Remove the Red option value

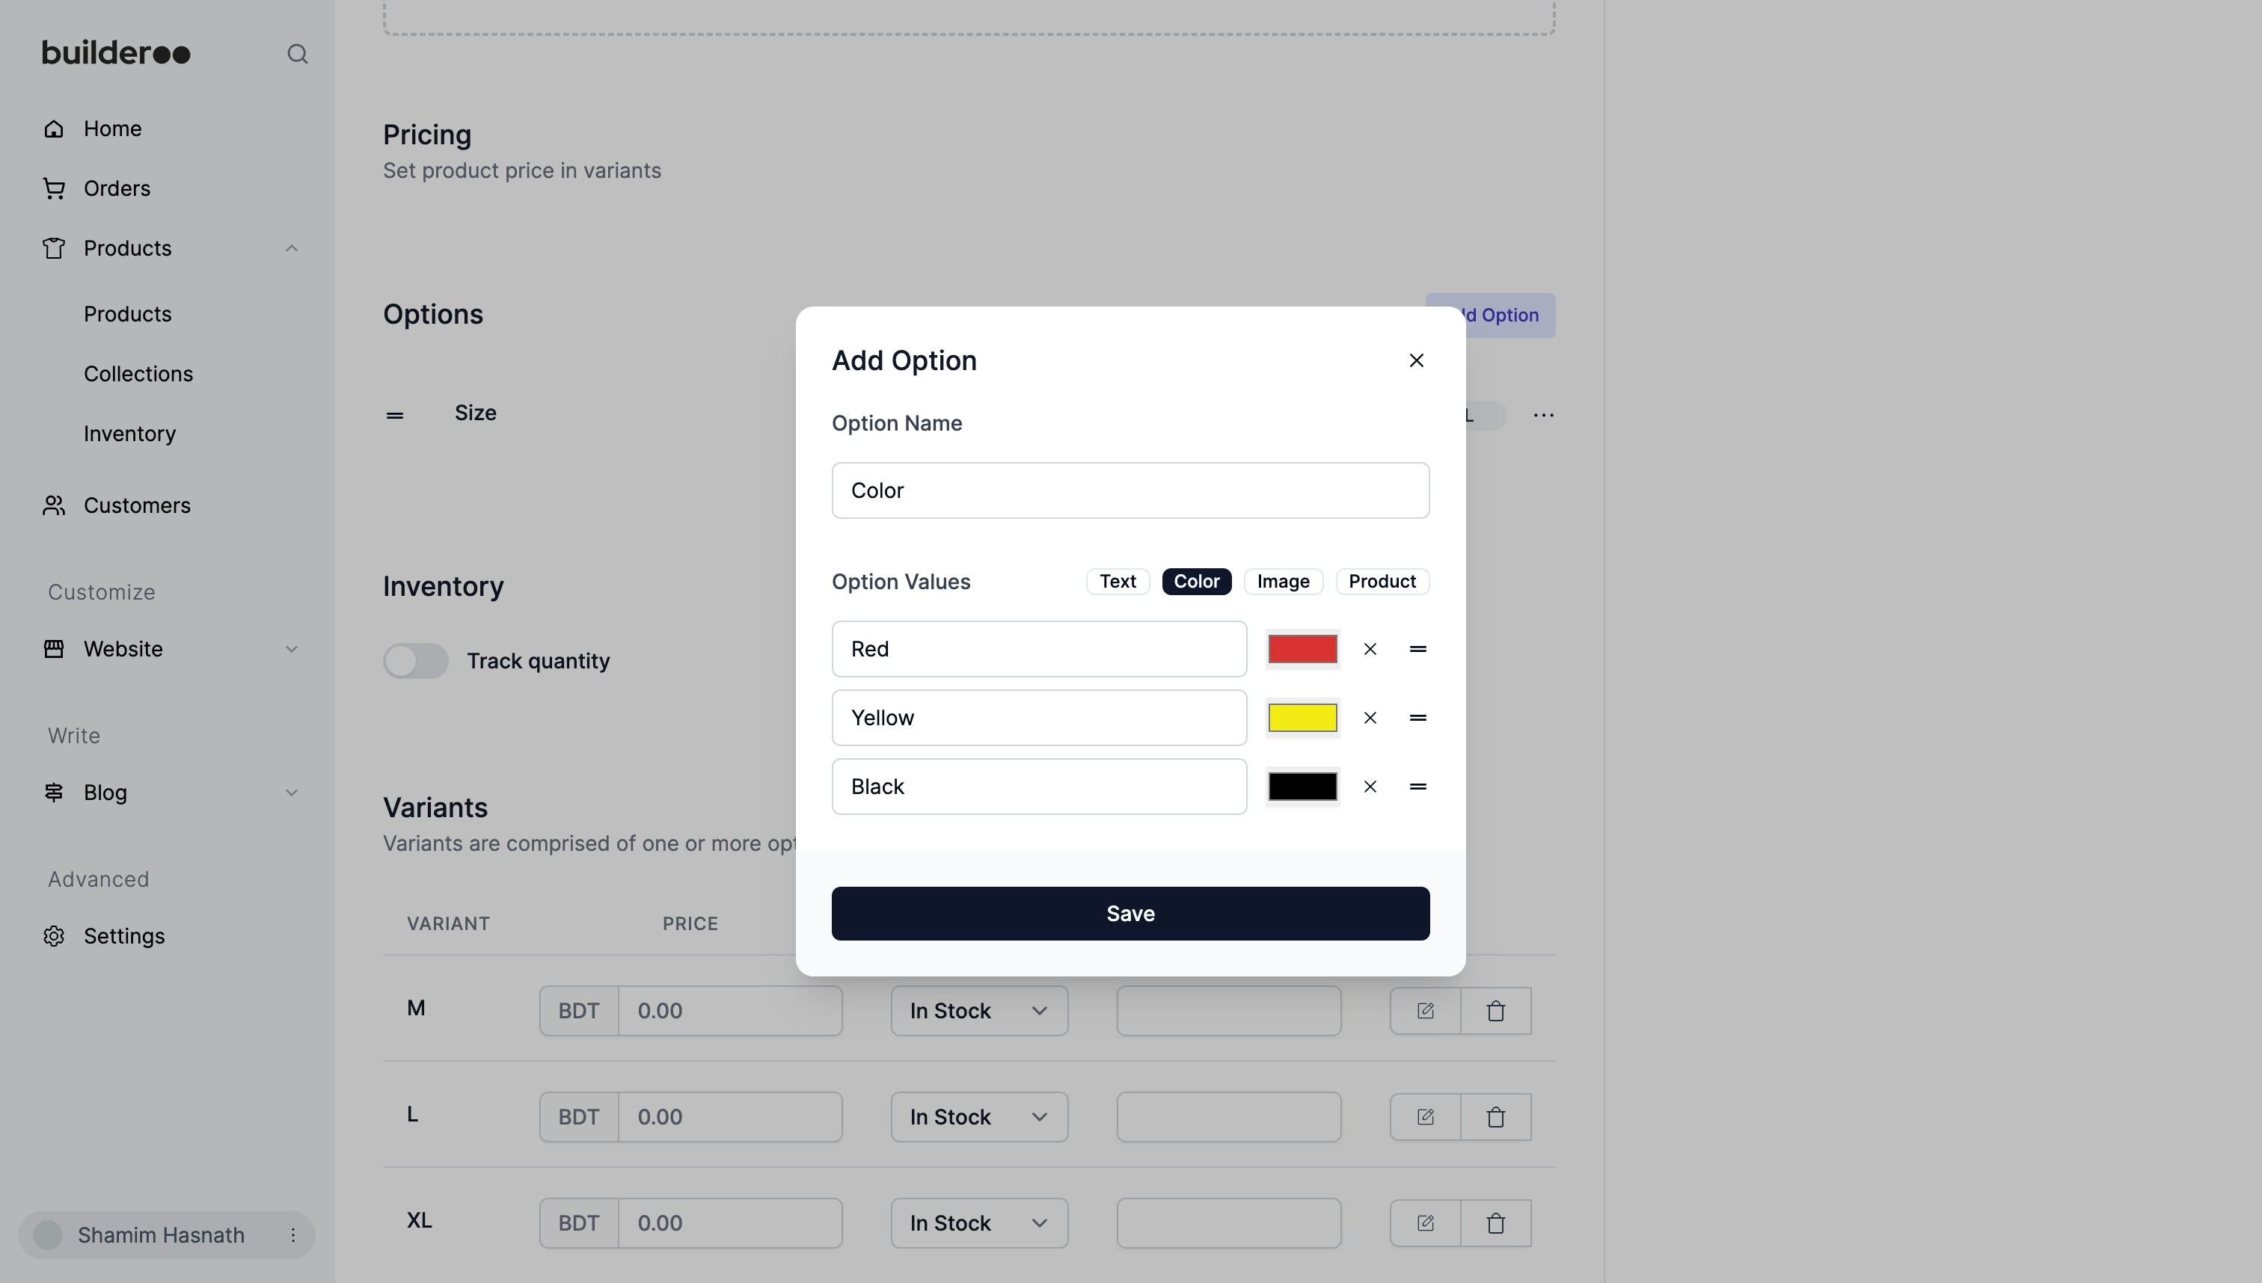(1370, 650)
